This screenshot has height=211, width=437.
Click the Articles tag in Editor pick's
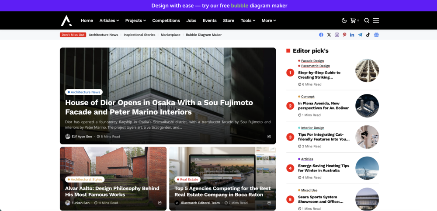pos(307,159)
